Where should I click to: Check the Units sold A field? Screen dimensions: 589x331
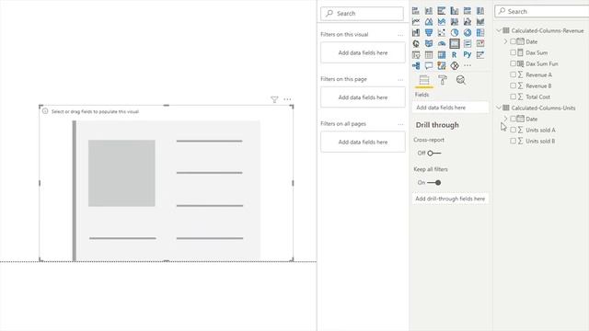(513, 130)
